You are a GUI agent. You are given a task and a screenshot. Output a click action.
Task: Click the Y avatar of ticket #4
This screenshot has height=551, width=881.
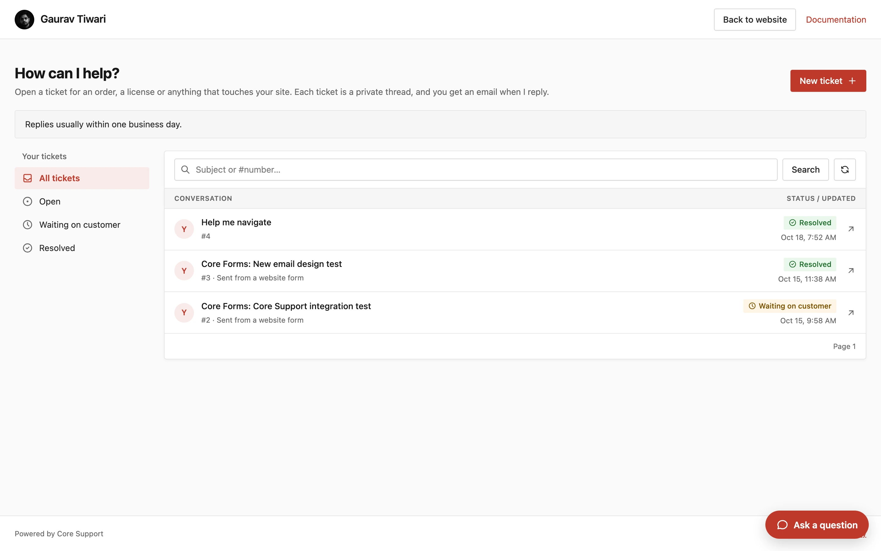(x=184, y=229)
